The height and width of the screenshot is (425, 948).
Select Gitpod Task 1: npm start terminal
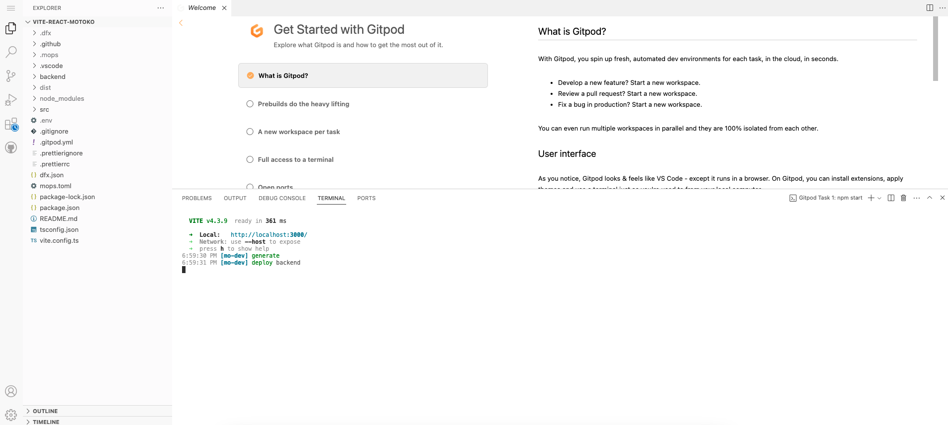826,198
